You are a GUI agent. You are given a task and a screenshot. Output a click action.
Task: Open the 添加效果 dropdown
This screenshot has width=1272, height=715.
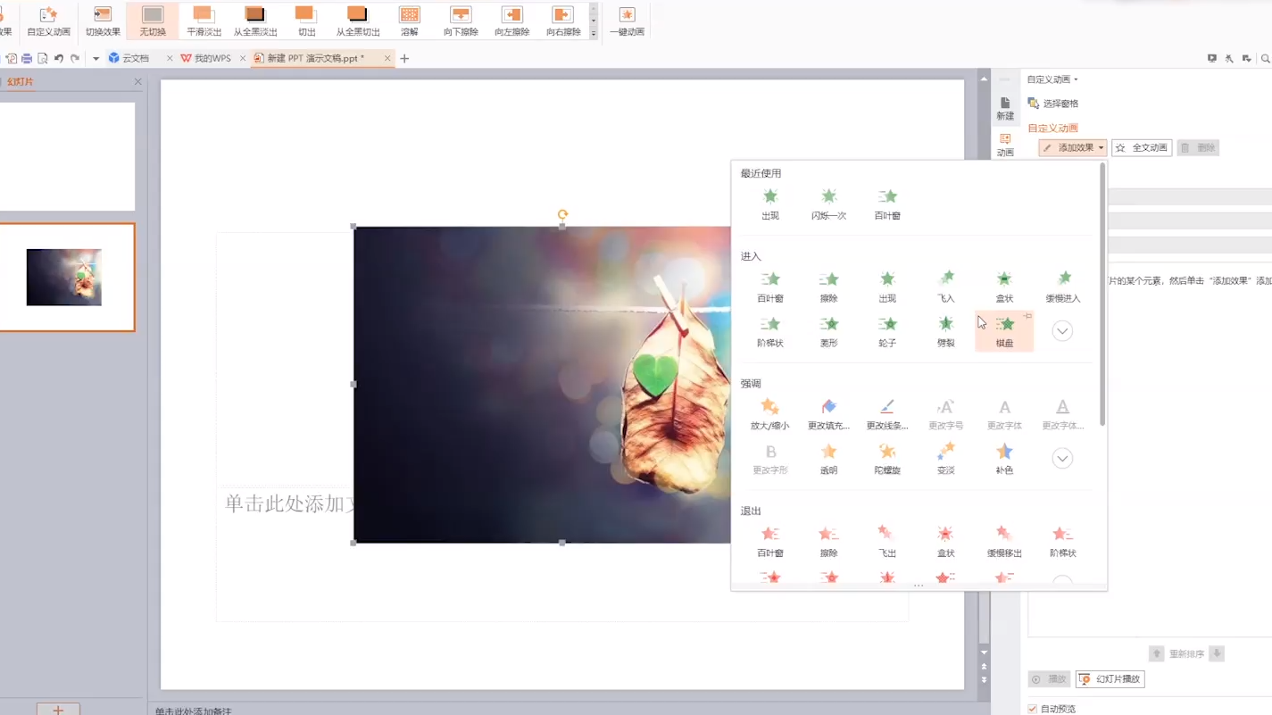point(1073,148)
